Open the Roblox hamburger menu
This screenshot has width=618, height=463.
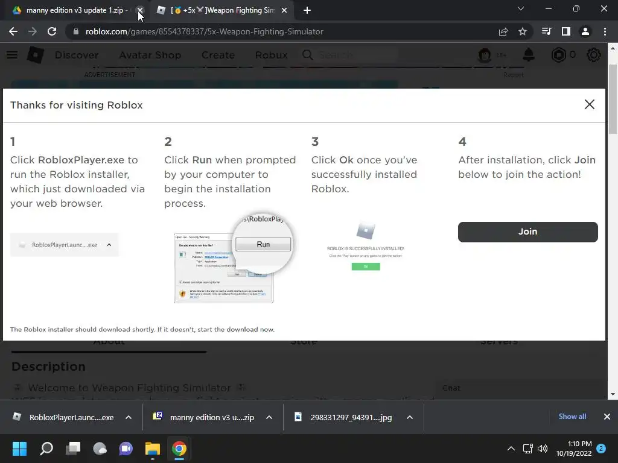tap(12, 55)
